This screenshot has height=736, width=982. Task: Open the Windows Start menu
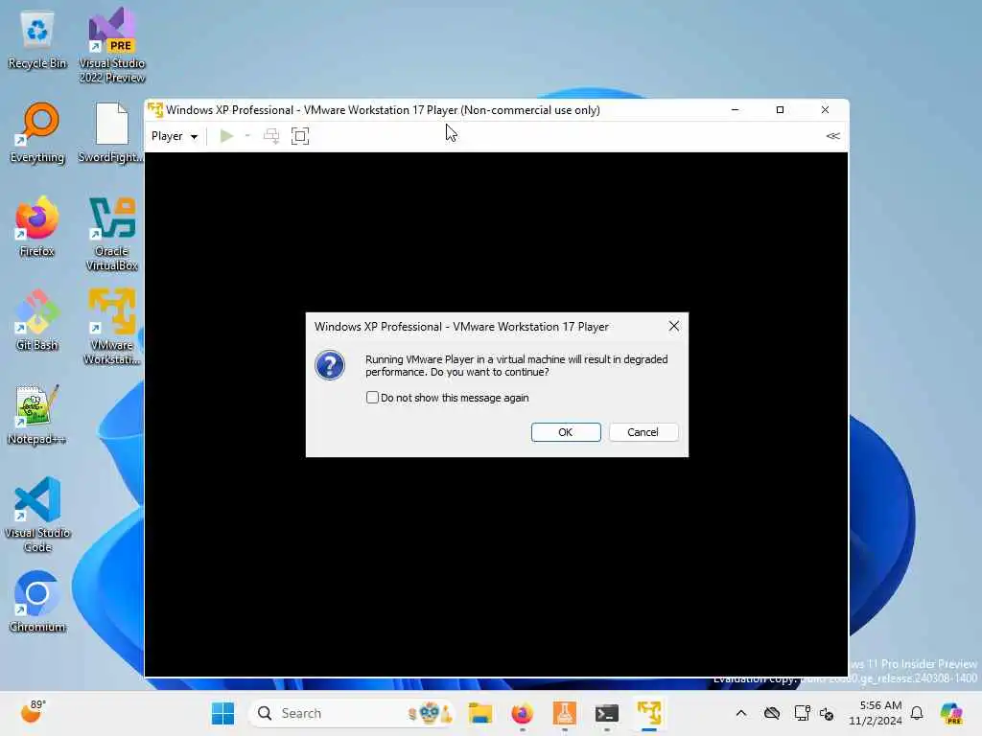(x=222, y=713)
